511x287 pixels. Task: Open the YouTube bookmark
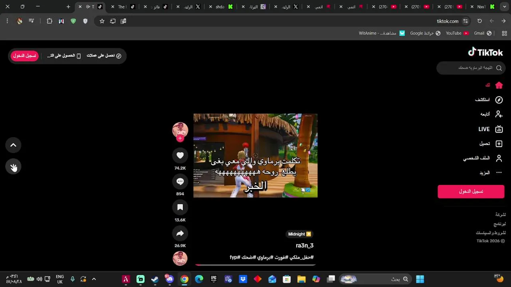(x=457, y=33)
